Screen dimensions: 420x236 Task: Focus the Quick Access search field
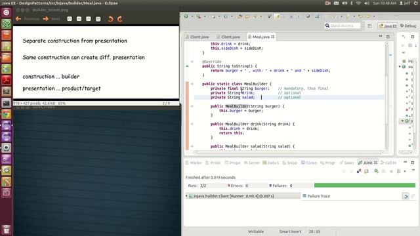[x=343, y=26]
